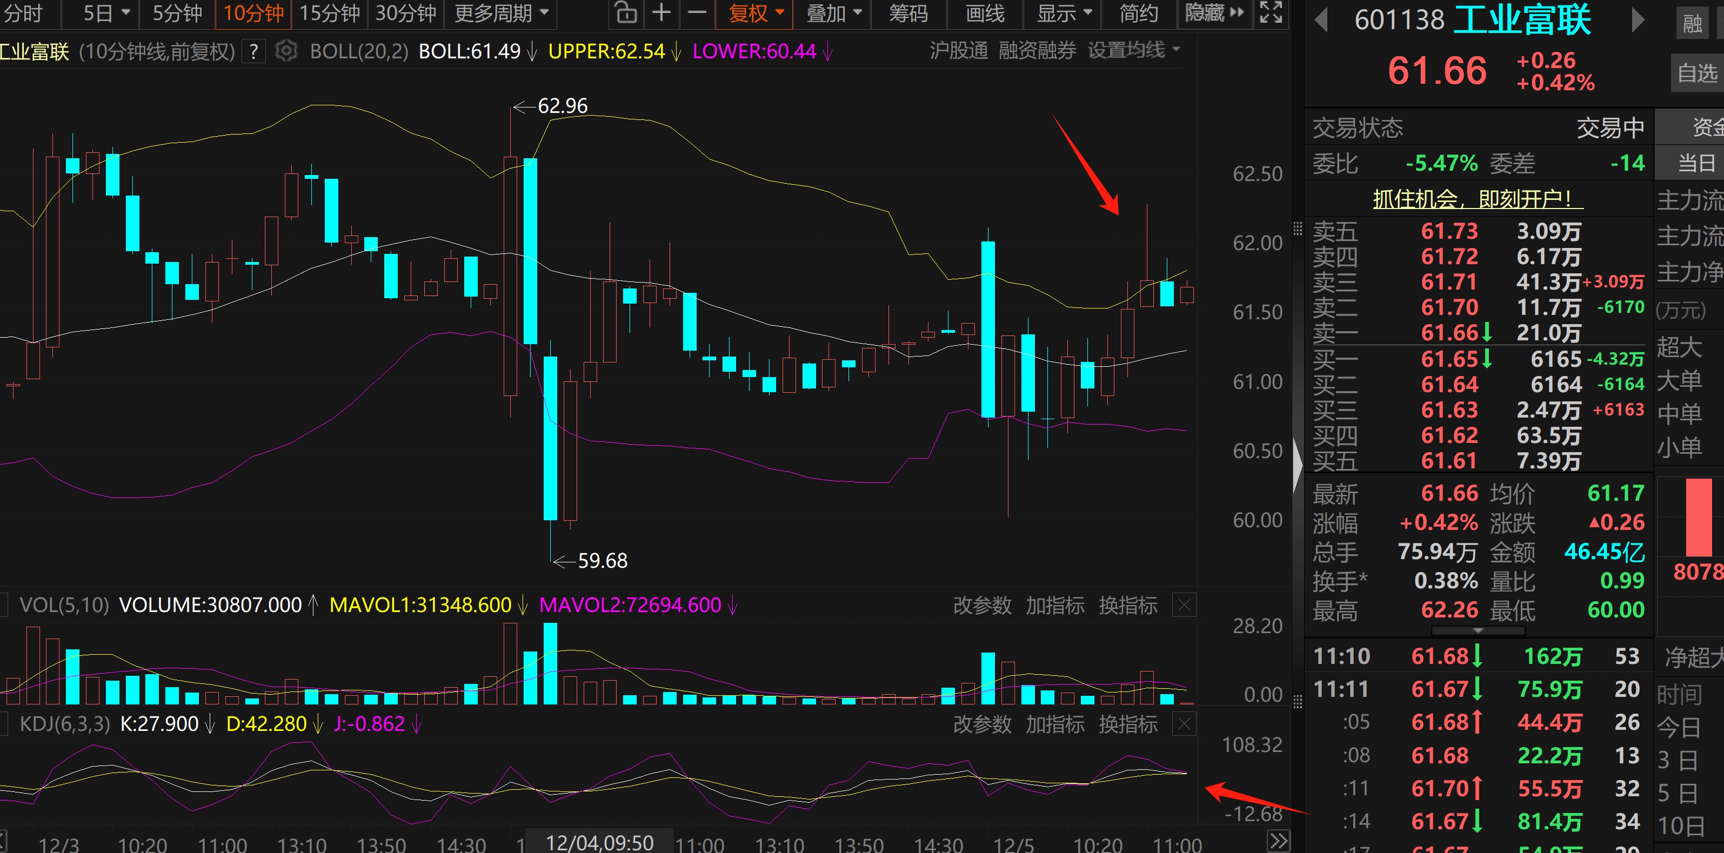The height and width of the screenshot is (853, 1724).
Task: Enter fullscreen with the expand arrows icon
Action: pos(1271,13)
